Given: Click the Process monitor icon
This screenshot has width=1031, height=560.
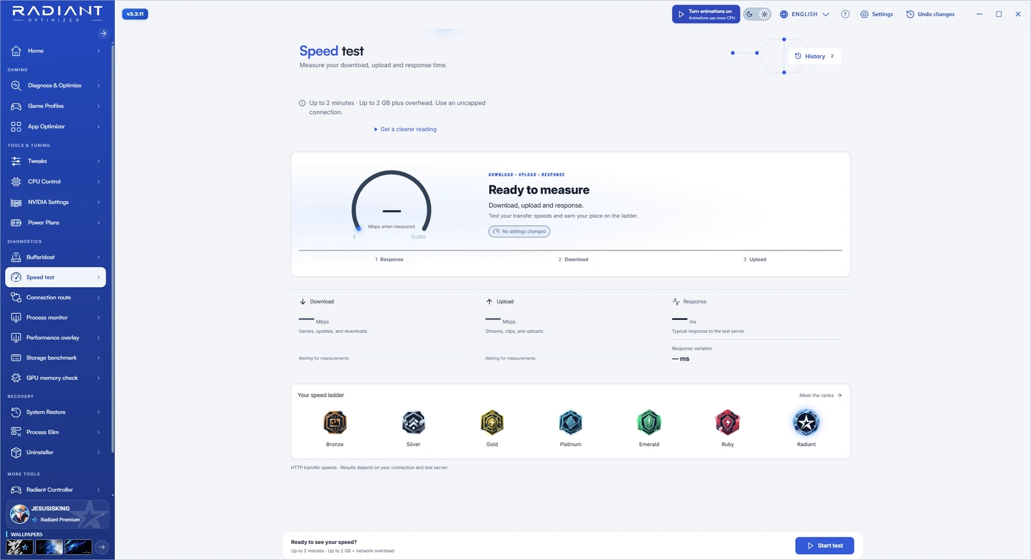Looking at the screenshot, I should point(16,317).
